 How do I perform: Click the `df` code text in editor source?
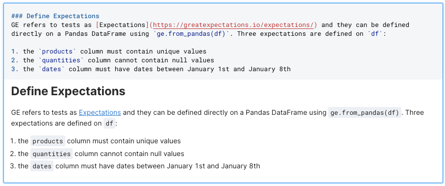click(373, 34)
